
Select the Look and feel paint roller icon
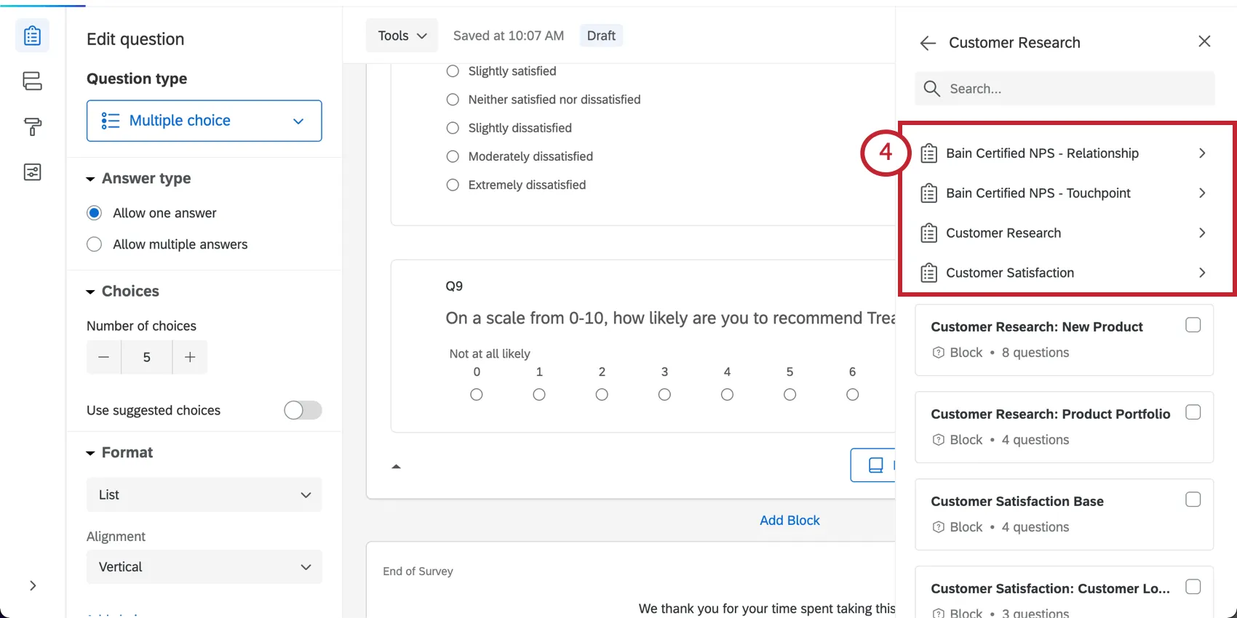coord(31,127)
